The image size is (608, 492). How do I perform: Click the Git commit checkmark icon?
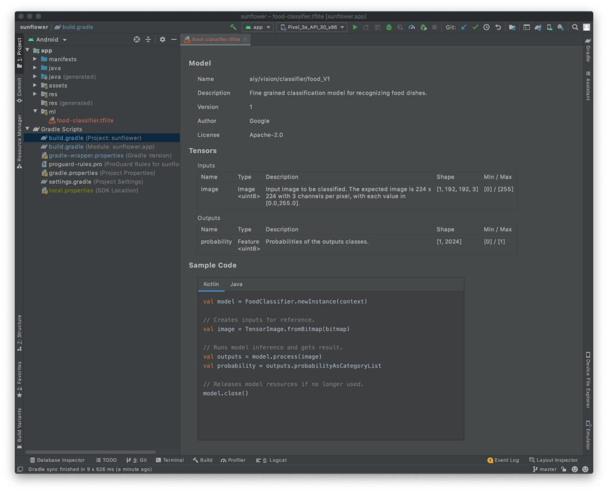pyautogui.click(x=475, y=27)
